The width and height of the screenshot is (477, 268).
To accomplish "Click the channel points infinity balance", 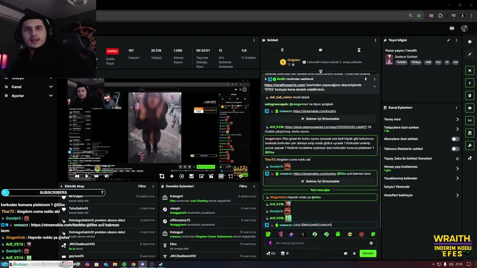I will [271, 253].
